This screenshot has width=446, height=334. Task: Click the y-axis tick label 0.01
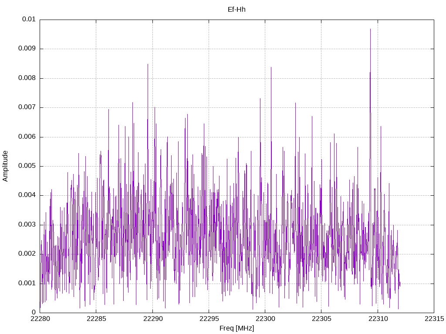29,19
